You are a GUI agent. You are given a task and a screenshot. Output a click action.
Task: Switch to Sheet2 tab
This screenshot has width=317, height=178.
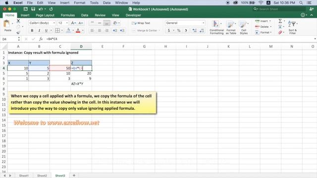pyautogui.click(x=42, y=176)
